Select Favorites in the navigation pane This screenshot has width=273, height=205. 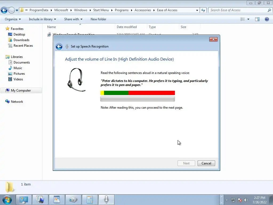click(17, 29)
